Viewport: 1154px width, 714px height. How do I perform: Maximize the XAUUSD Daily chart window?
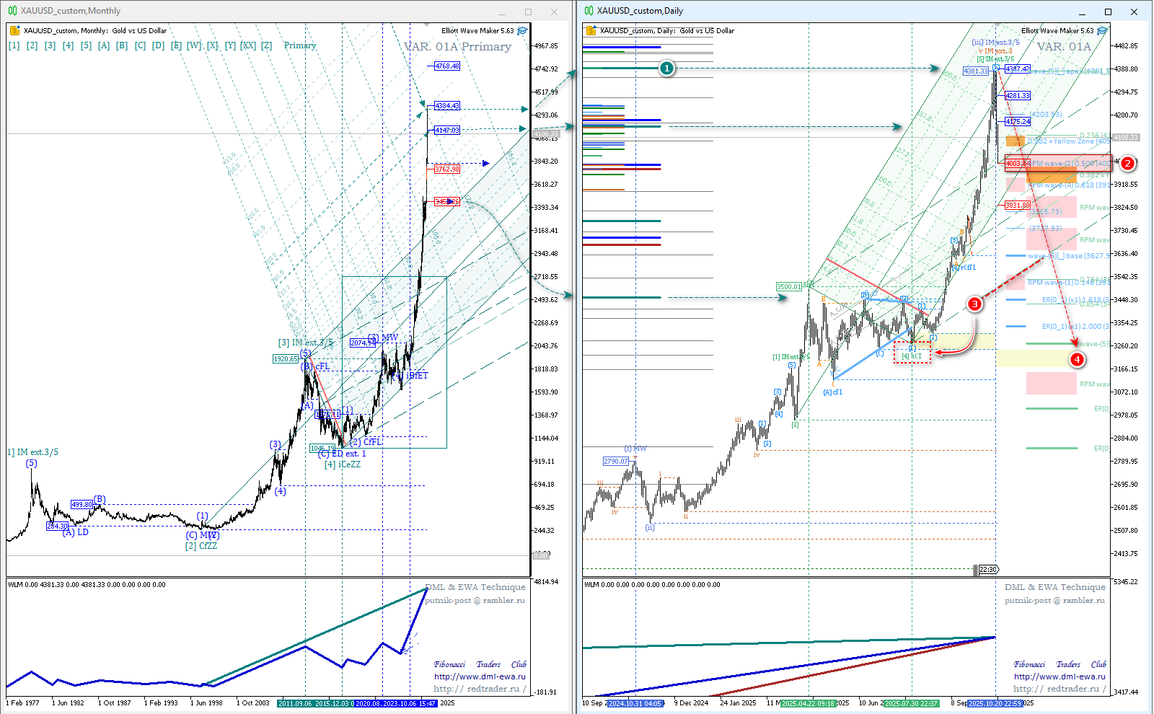1108,12
